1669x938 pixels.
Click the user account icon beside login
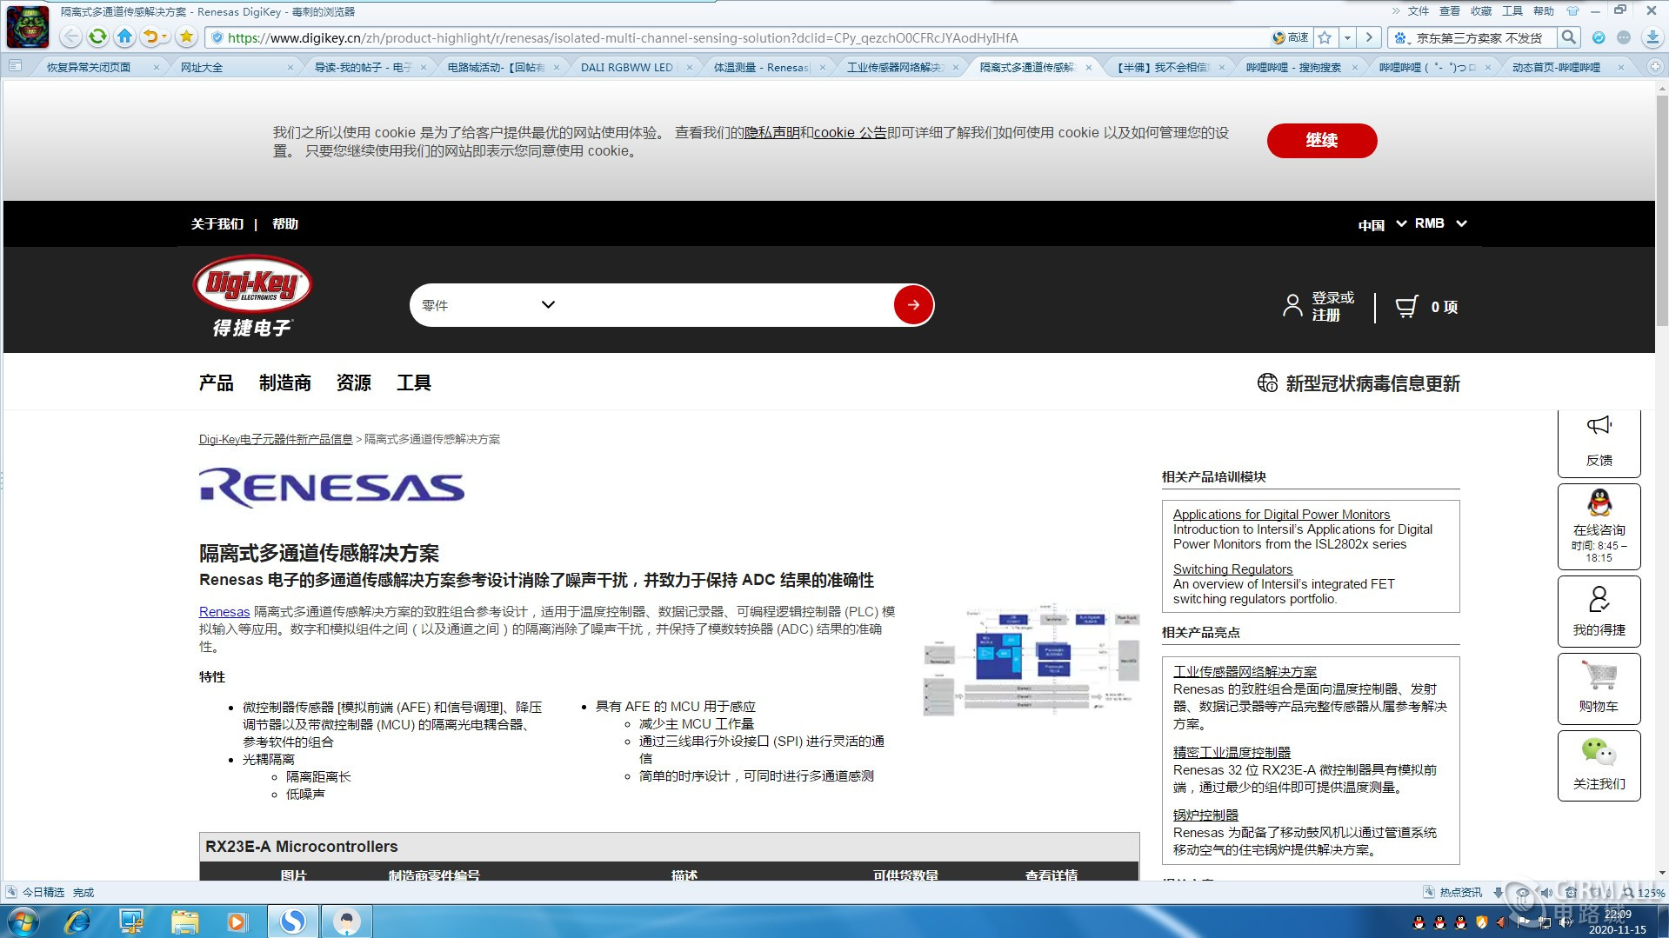pos(1292,306)
